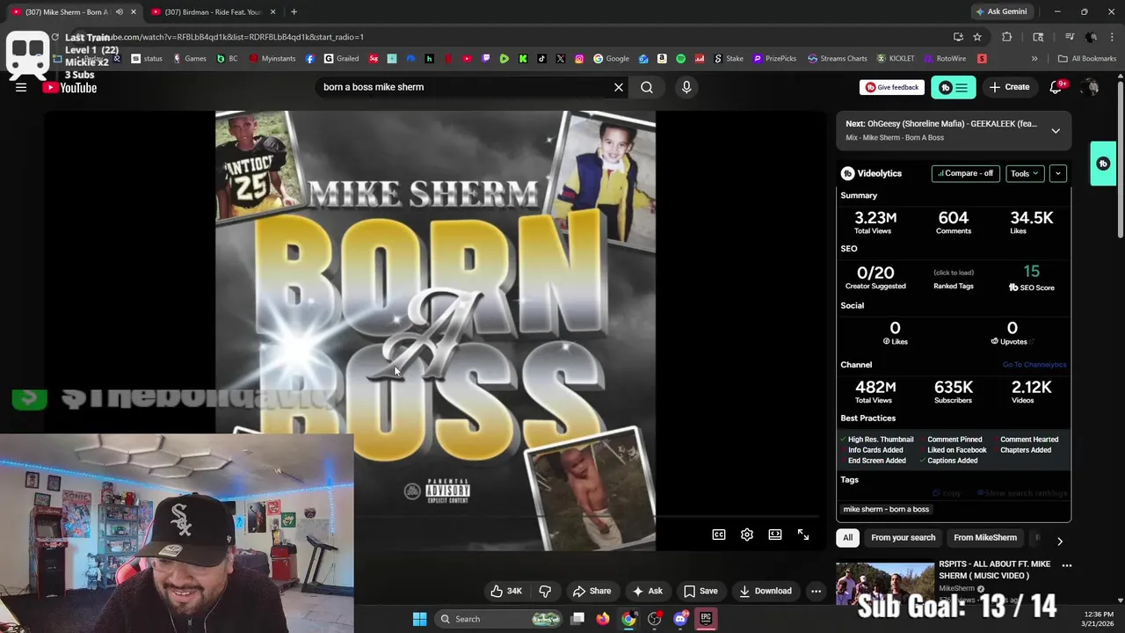Open Discord from the taskbar
The width and height of the screenshot is (1125, 633).
[679, 619]
